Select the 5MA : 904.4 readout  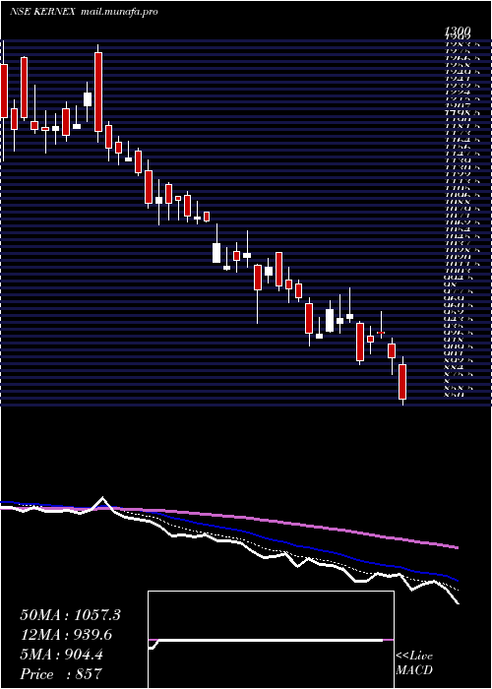[61, 655]
